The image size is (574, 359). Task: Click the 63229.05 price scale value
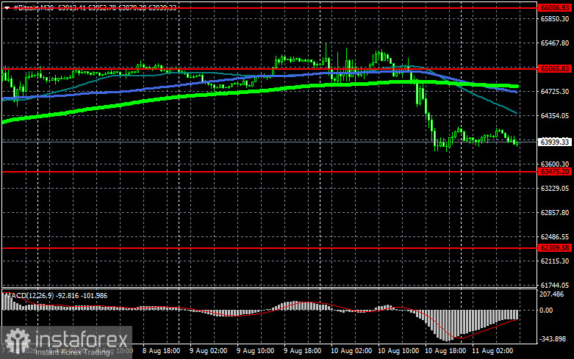coord(555,188)
